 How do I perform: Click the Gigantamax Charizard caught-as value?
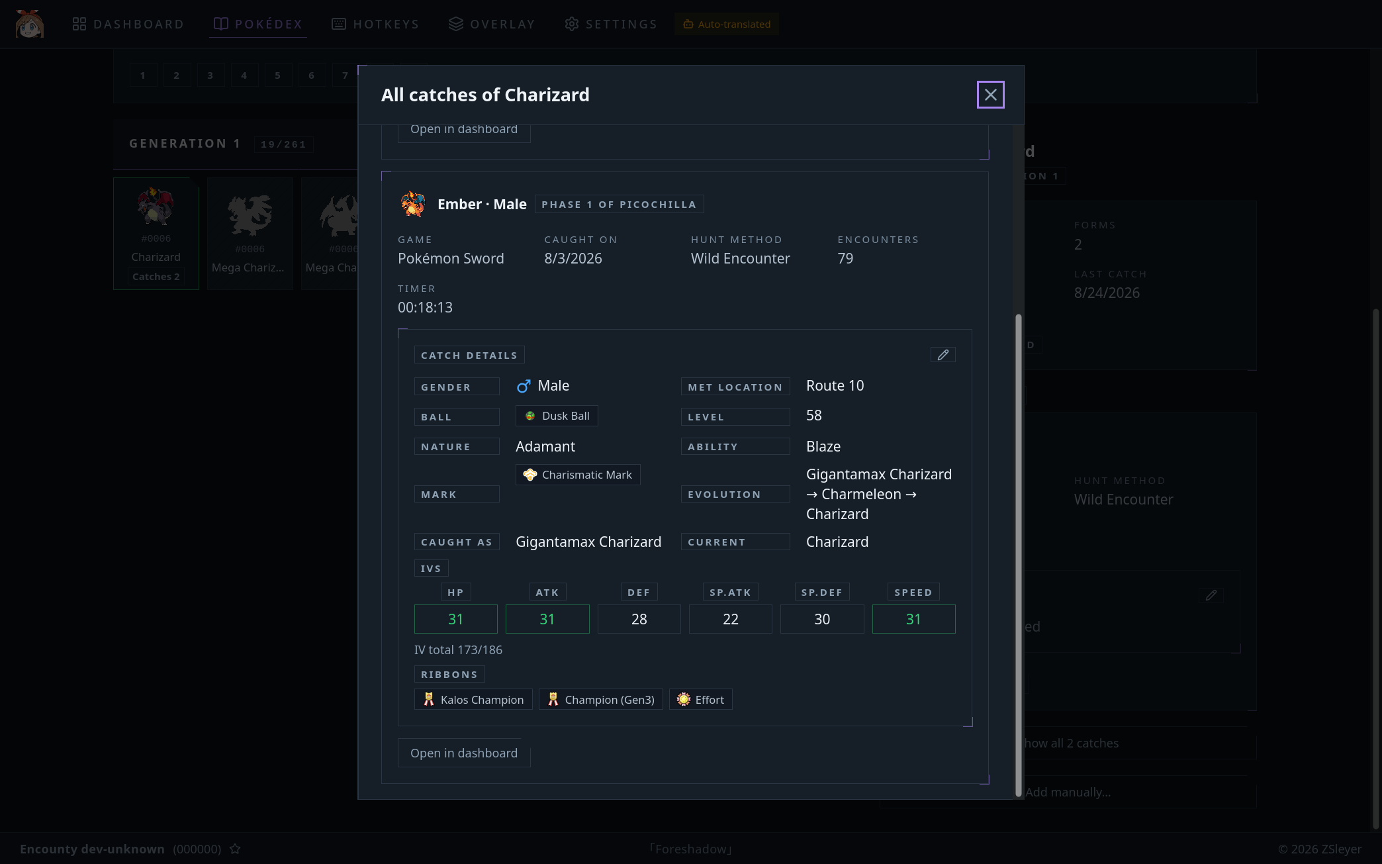pyautogui.click(x=588, y=542)
